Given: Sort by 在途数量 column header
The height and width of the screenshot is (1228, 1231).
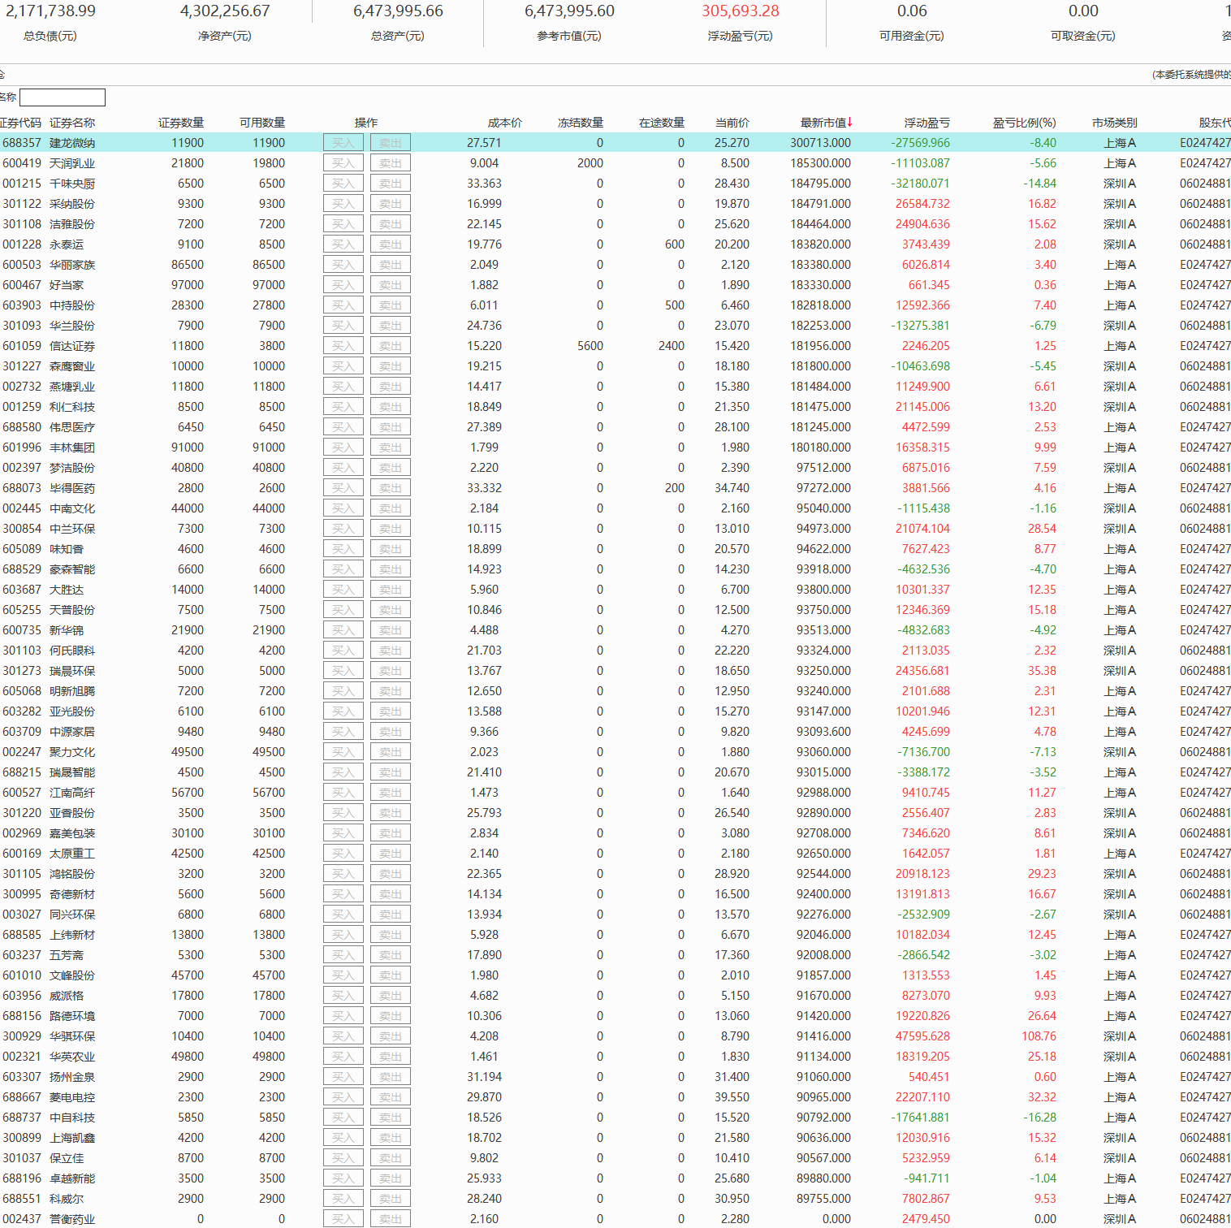Looking at the screenshot, I should (x=662, y=123).
